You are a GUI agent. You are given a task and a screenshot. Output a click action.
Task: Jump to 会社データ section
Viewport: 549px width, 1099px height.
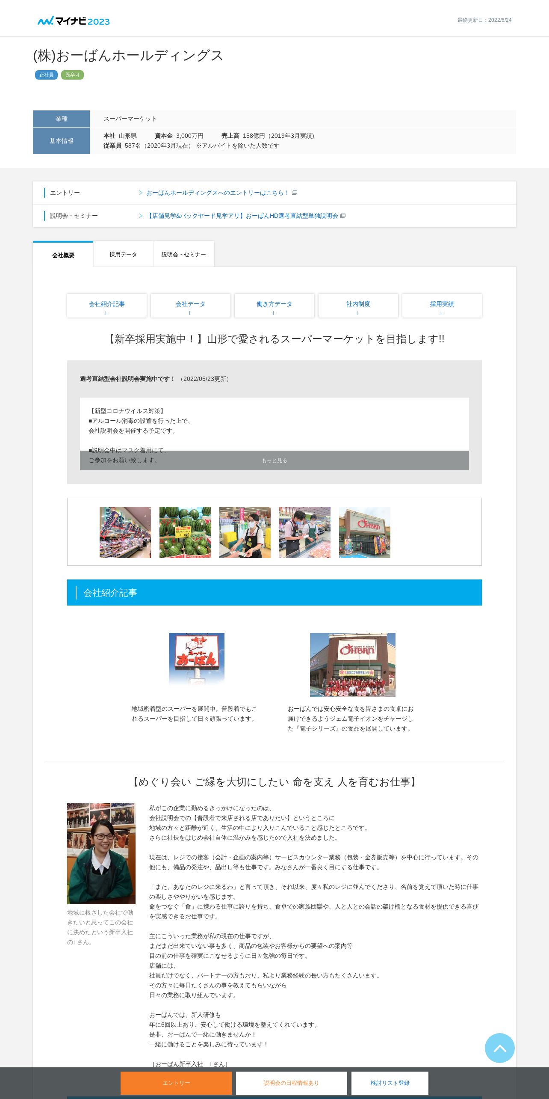coord(191,306)
